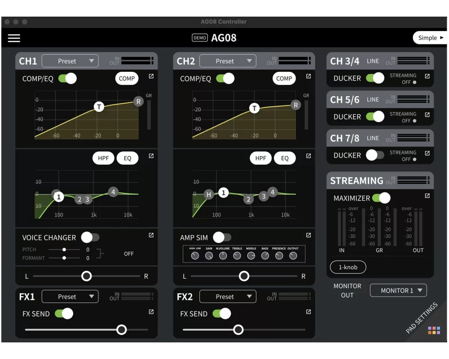Open the CH1 Preset dropdown
The image size is (449, 359).
click(70, 61)
